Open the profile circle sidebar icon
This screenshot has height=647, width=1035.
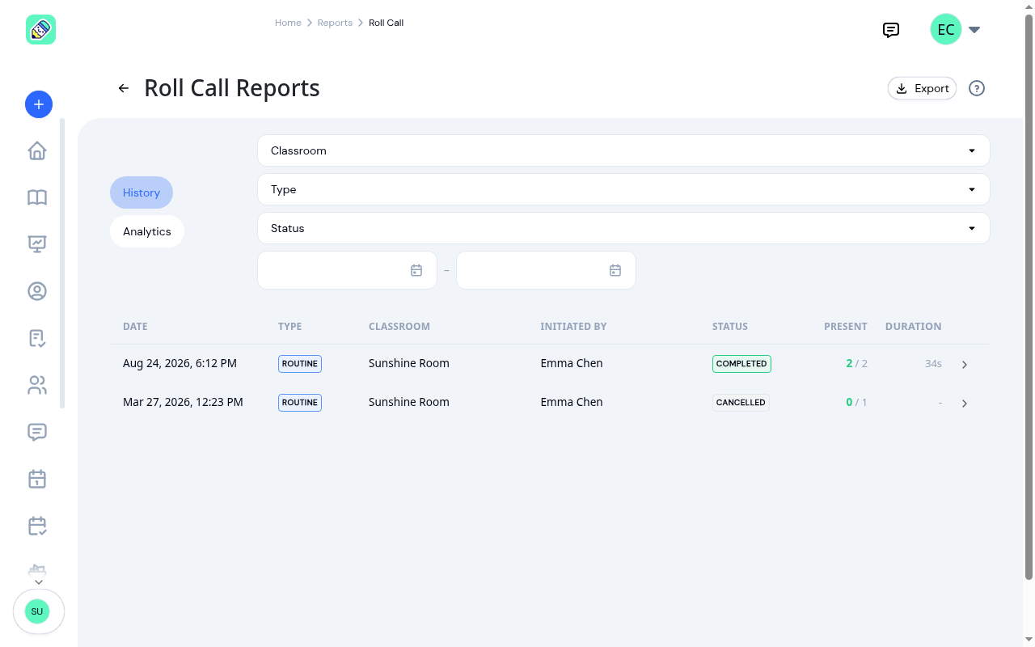pos(37,291)
